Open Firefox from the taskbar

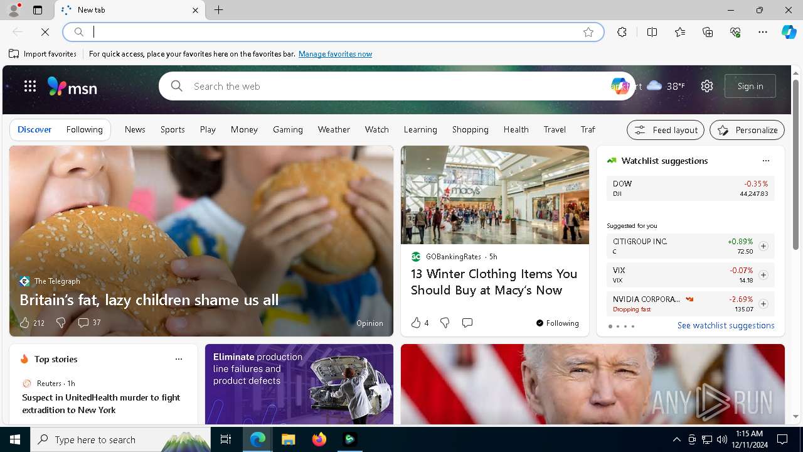[319, 439]
